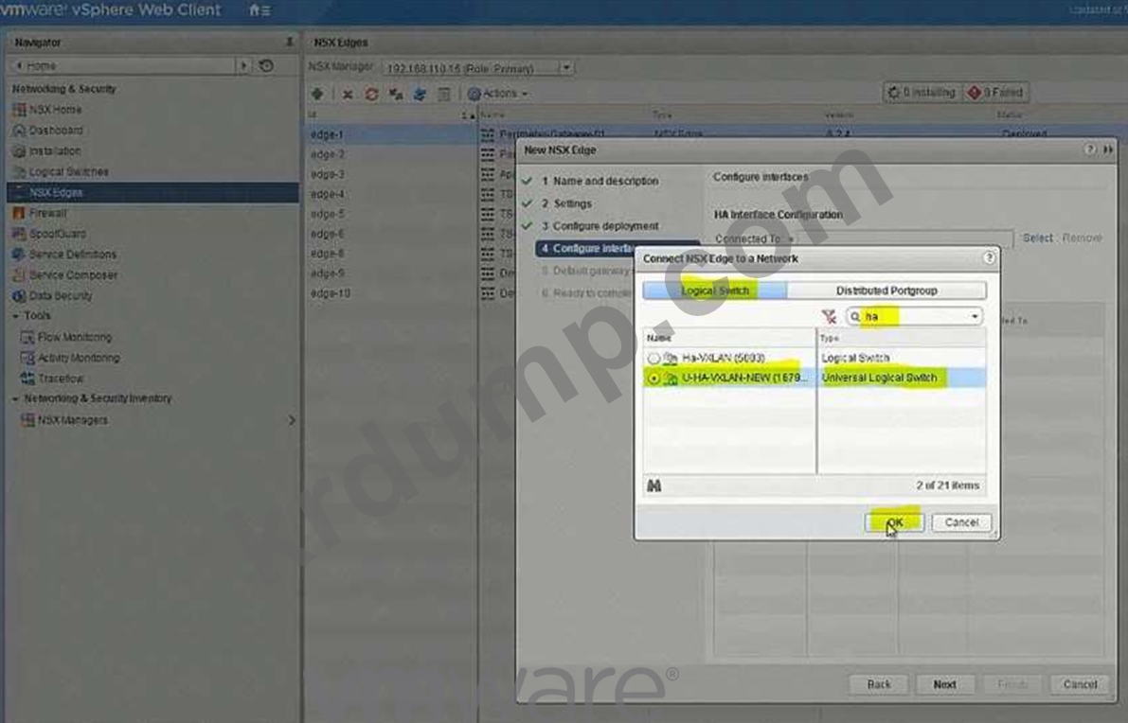Click the Navigator pin icon
The width and height of the screenshot is (1128, 723).
[x=289, y=42]
